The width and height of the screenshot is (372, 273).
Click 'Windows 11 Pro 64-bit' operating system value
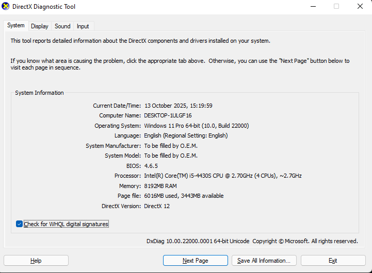[x=197, y=126]
